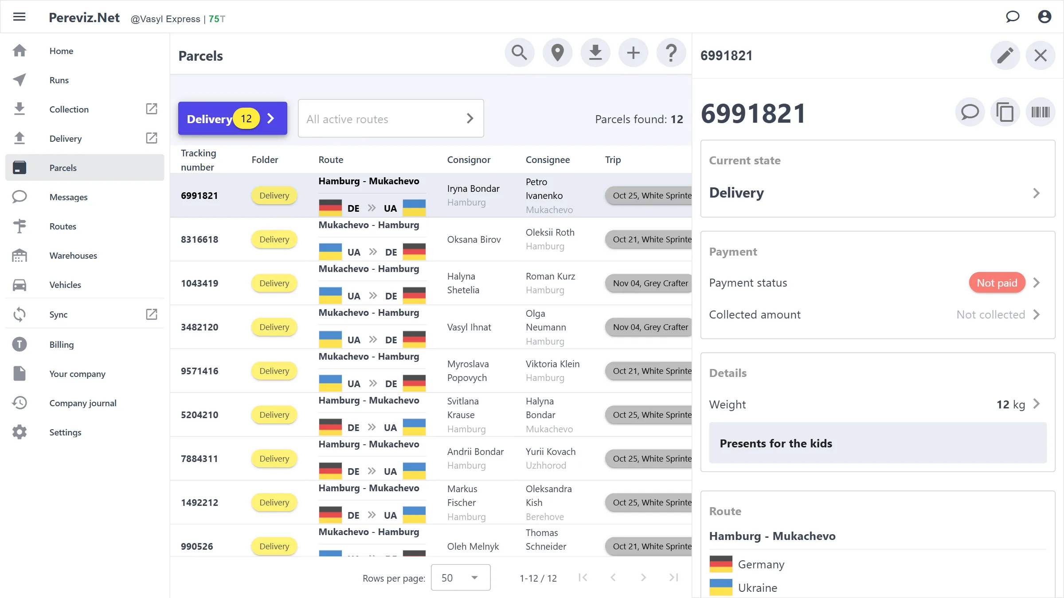Open Runs in sidebar

pyautogui.click(x=85, y=80)
